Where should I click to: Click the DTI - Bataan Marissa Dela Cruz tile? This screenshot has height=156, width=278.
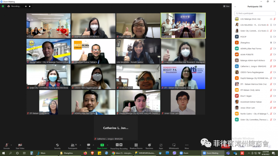[x=183, y=77]
